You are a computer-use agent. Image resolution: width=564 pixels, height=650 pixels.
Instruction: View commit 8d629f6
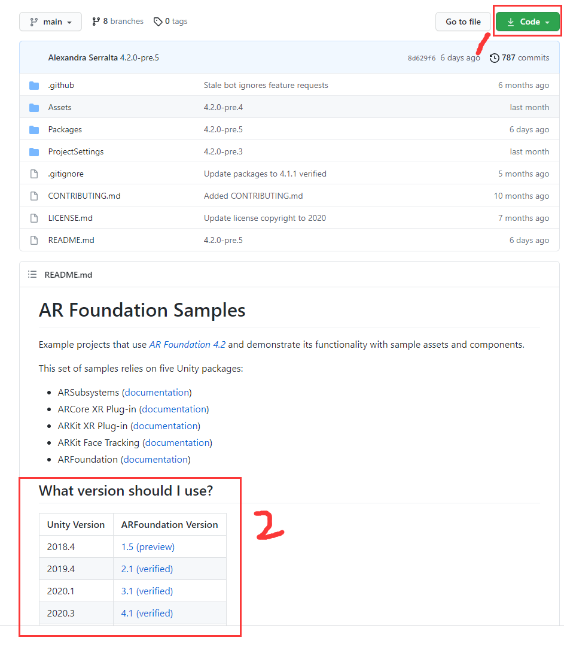point(422,57)
